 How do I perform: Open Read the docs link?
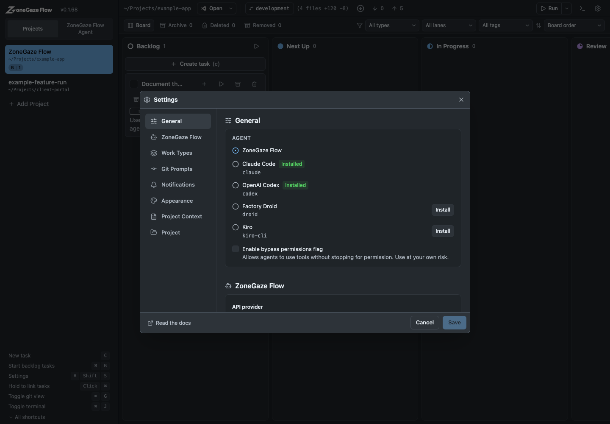(x=169, y=323)
